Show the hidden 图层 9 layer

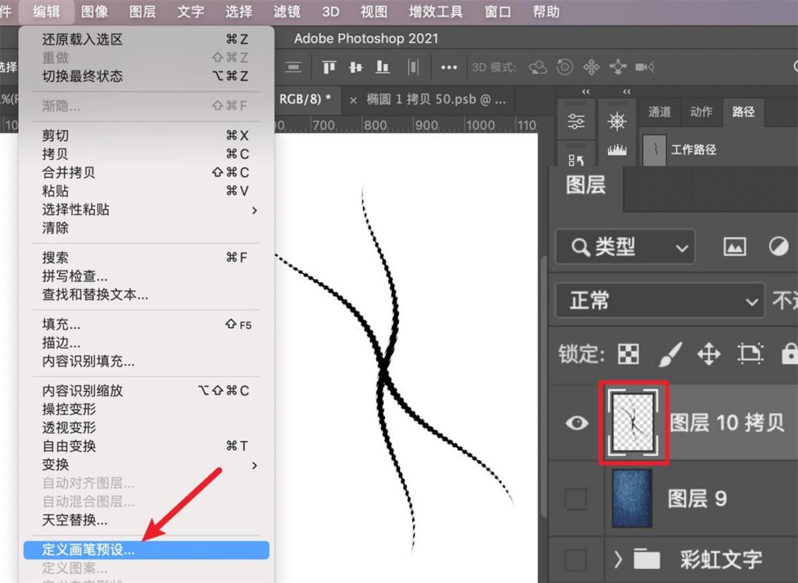(576, 499)
